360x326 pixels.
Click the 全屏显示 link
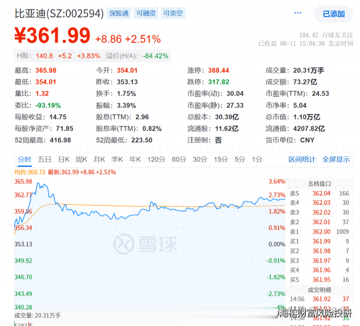point(336,159)
